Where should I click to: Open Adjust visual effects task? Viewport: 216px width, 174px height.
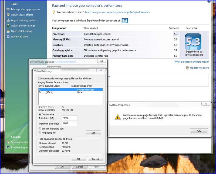click(22, 15)
